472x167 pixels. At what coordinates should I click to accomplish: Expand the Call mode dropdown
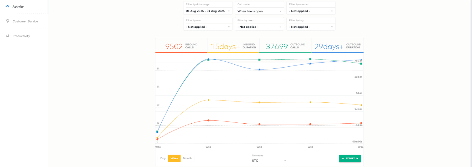click(259, 11)
